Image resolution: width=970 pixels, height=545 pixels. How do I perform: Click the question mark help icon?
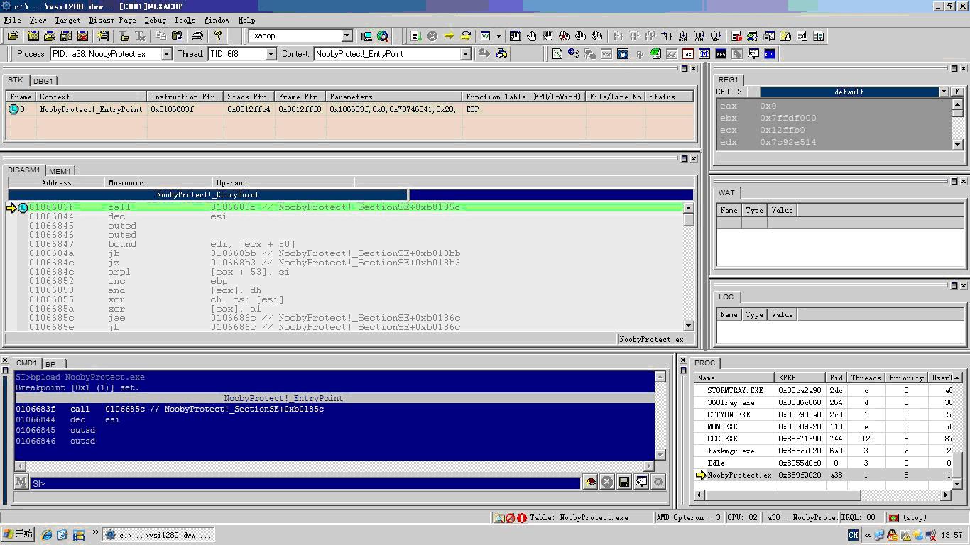coord(218,36)
